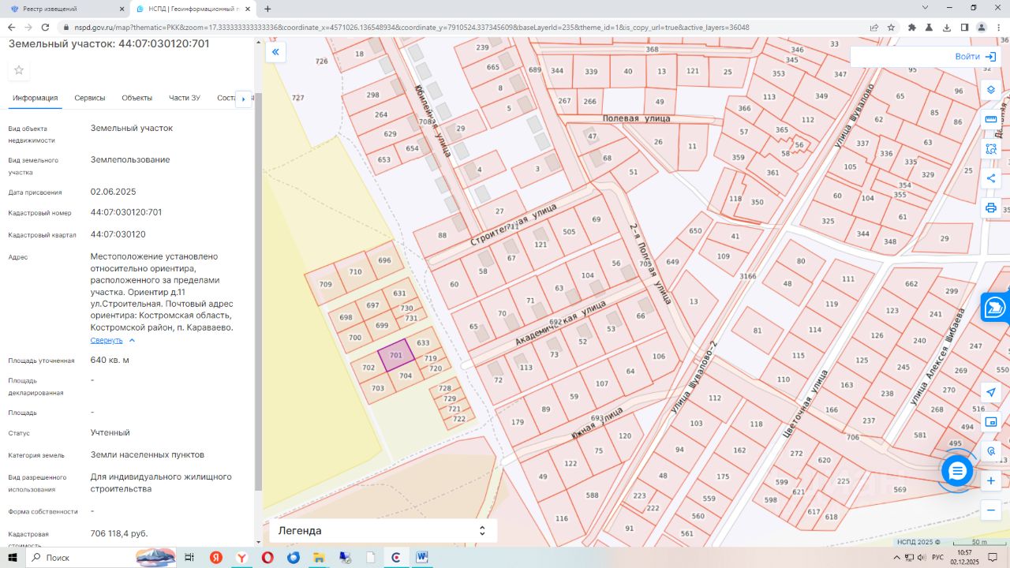Toggle the overview mini-map button

pyautogui.click(x=991, y=422)
